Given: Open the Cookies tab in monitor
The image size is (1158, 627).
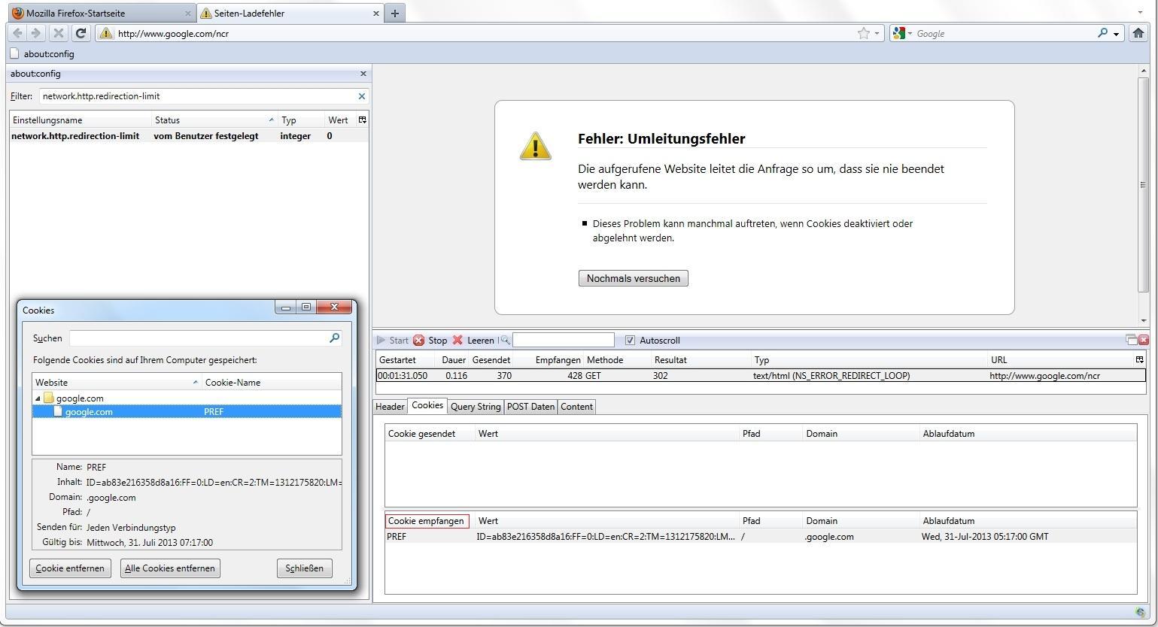Looking at the screenshot, I should (427, 406).
